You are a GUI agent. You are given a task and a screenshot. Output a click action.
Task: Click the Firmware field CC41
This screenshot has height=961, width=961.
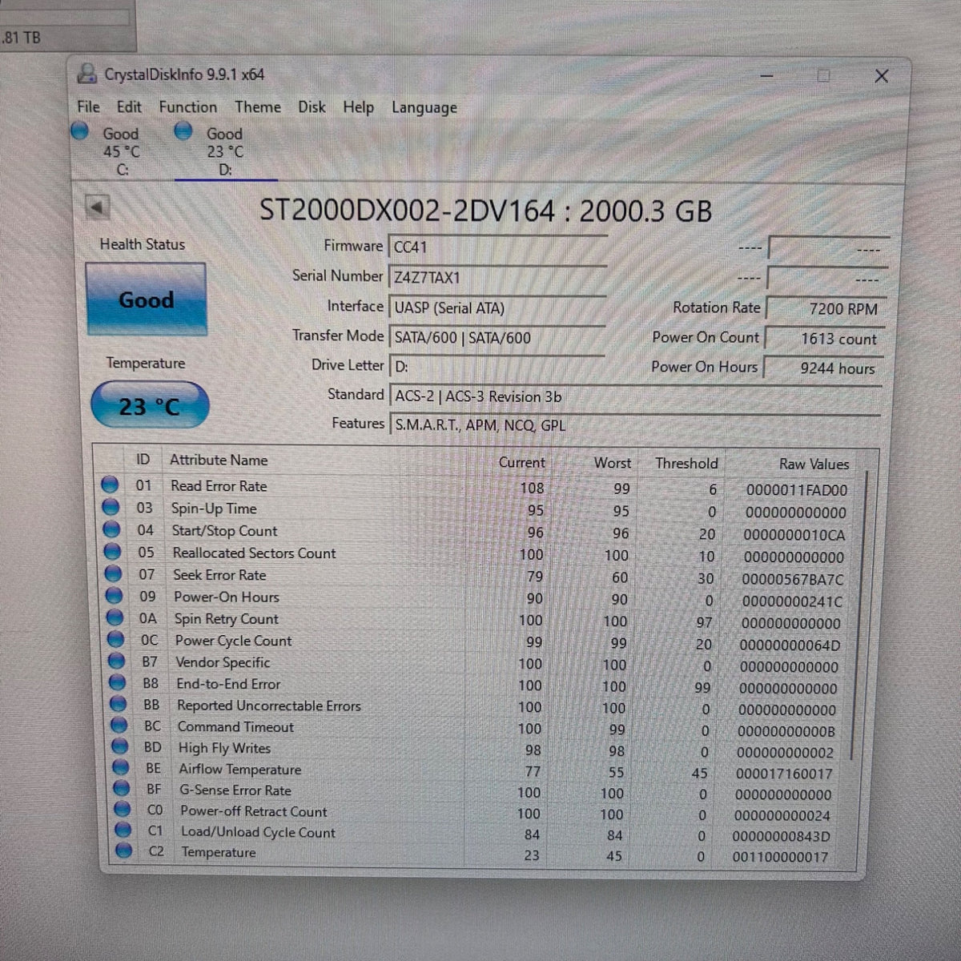pyautogui.click(x=497, y=247)
